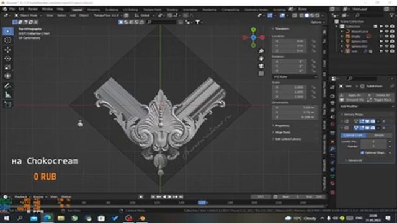
Task: Click the current frame marker on timeline
Action: tap(202, 203)
